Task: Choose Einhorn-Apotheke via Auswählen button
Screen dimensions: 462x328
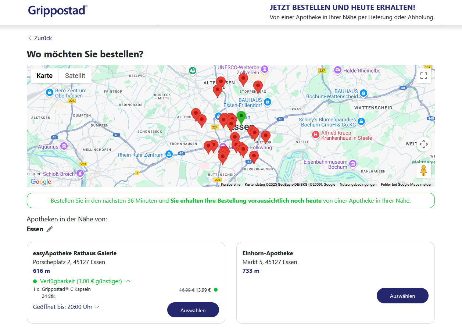Action: coord(402,296)
